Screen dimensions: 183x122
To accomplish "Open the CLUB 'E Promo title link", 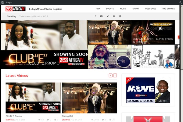I will (x=14, y=116).
